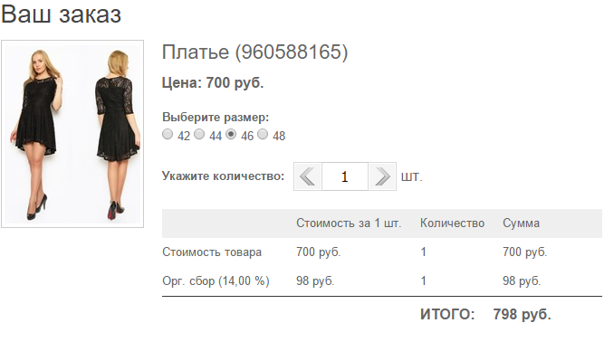This screenshot has width=614, height=342.
Task: Click the Выберите размер label
Action: pyautogui.click(x=216, y=118)
